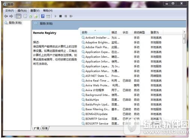Click the green Refresh toolbar icon
This screenshot has height=139, width=190.
pos(31,16)
